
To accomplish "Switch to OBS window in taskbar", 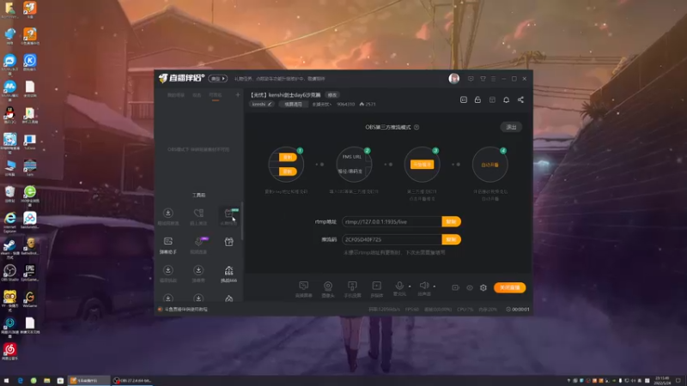I will pyautogui.click(x=131, y=381).
